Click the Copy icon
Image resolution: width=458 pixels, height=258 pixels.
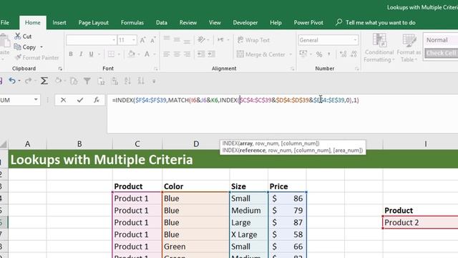coord(17,47)
